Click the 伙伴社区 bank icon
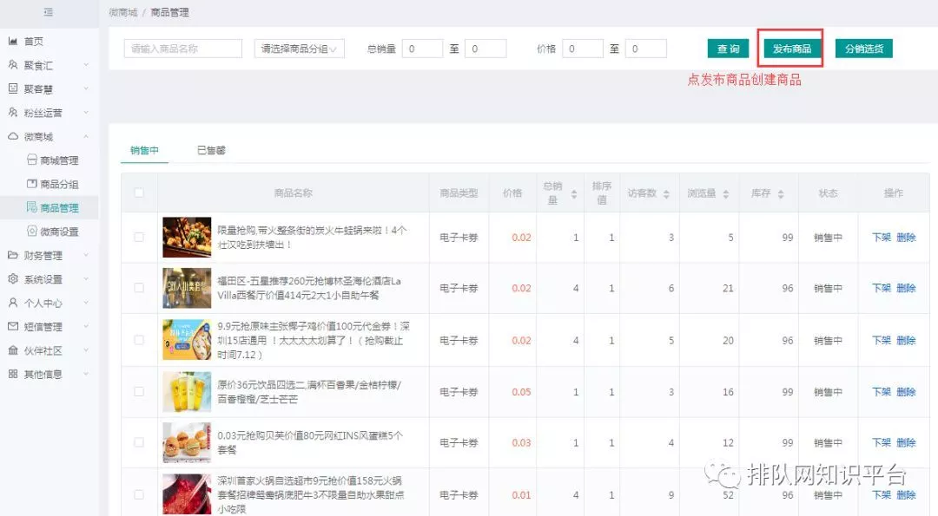This screenshot has width=938, height=516. point(13,350)
